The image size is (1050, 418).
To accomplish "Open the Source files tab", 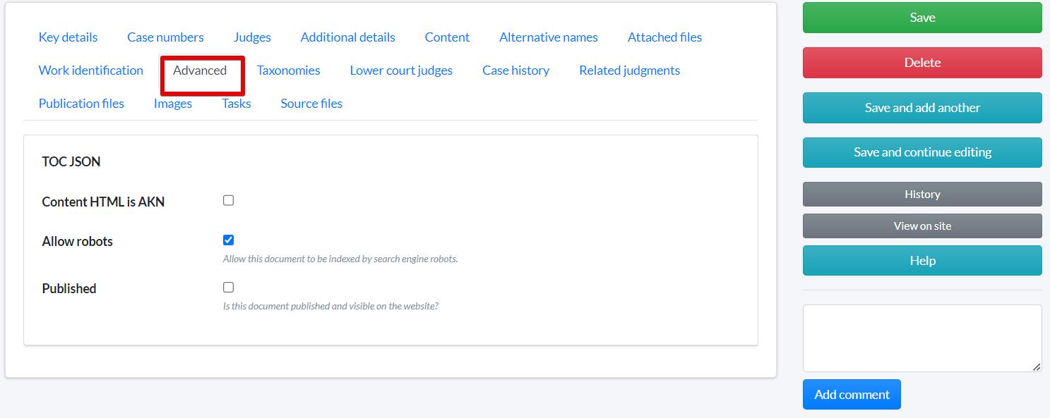I will pos(311,104).
